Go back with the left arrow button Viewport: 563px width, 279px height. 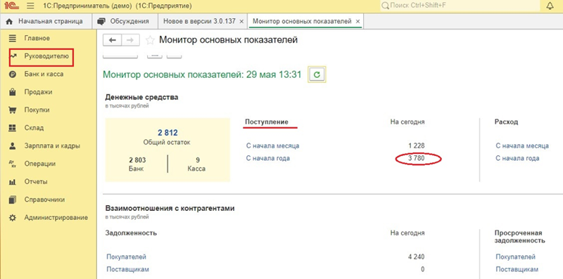pyautogui.click(x=113, y=40)
